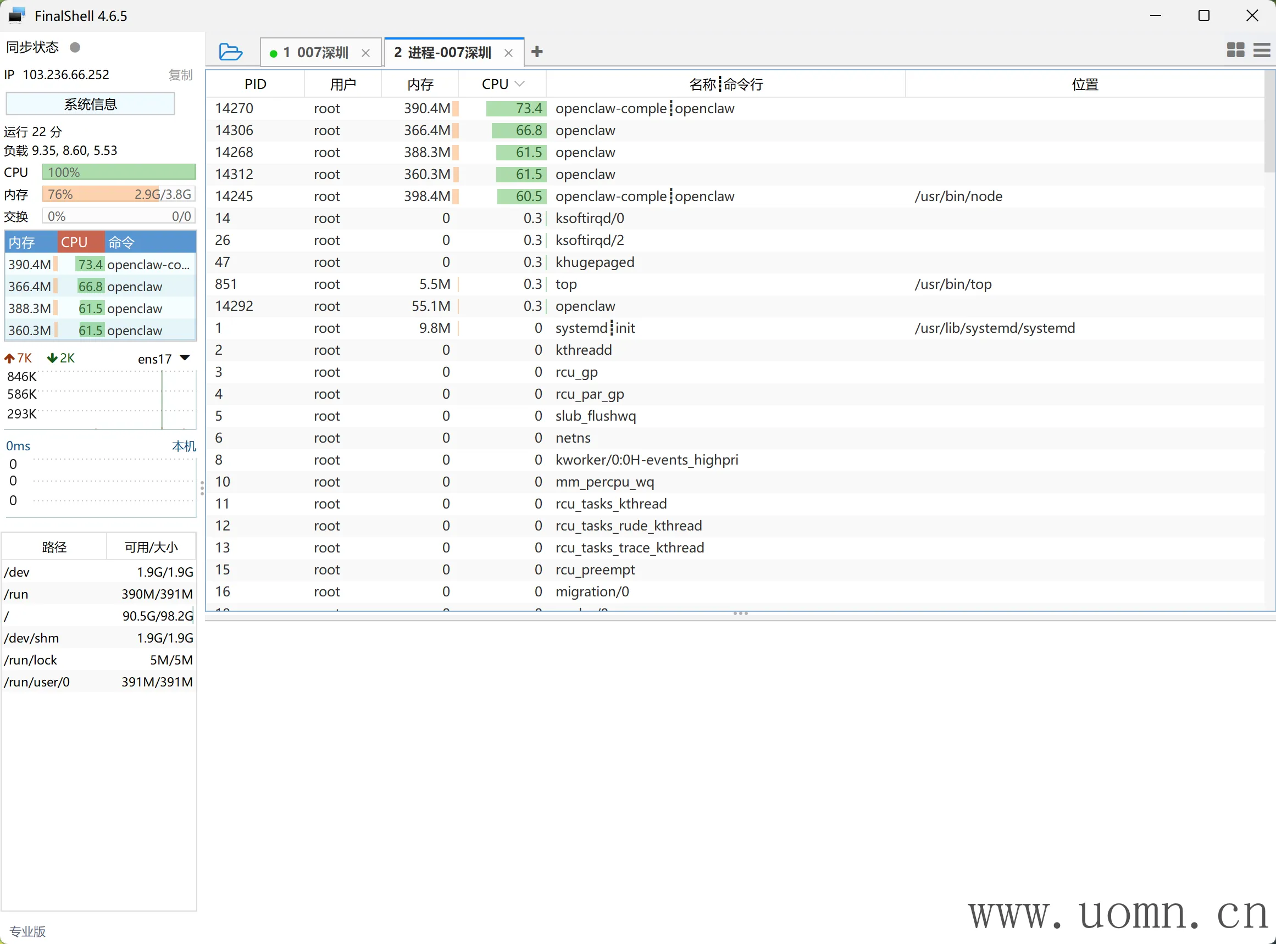Open the ens17 network interface dropdown
This screenshot has width=1276, height=944.
click(185, 358)
